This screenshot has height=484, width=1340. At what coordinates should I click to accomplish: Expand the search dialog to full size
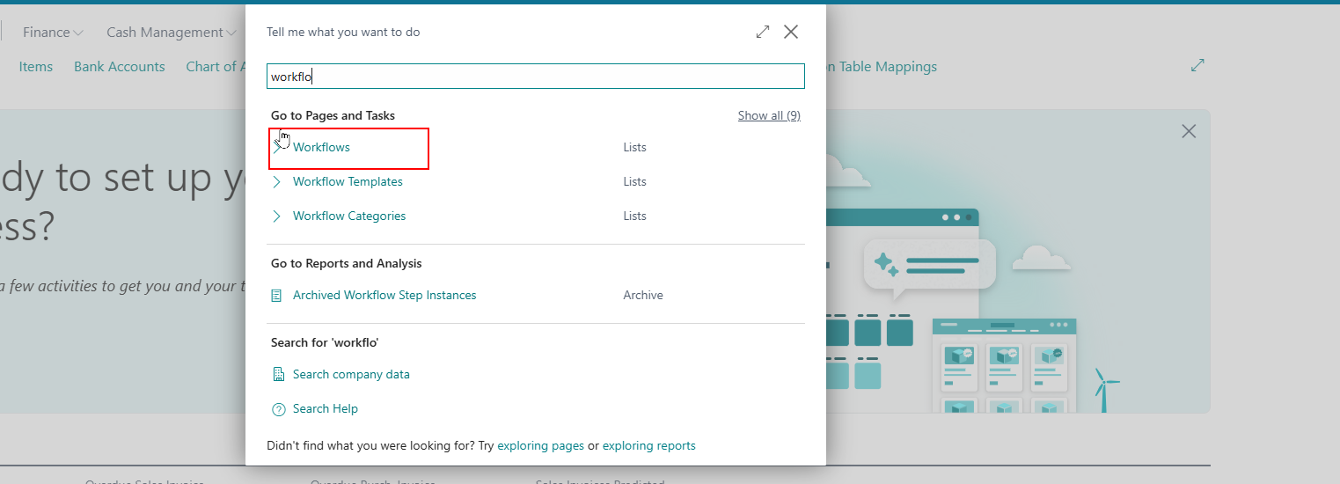pos(762,33)
